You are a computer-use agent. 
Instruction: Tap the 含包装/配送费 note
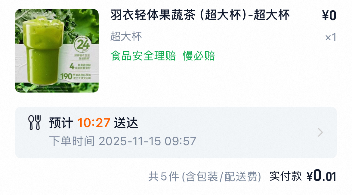221,177
